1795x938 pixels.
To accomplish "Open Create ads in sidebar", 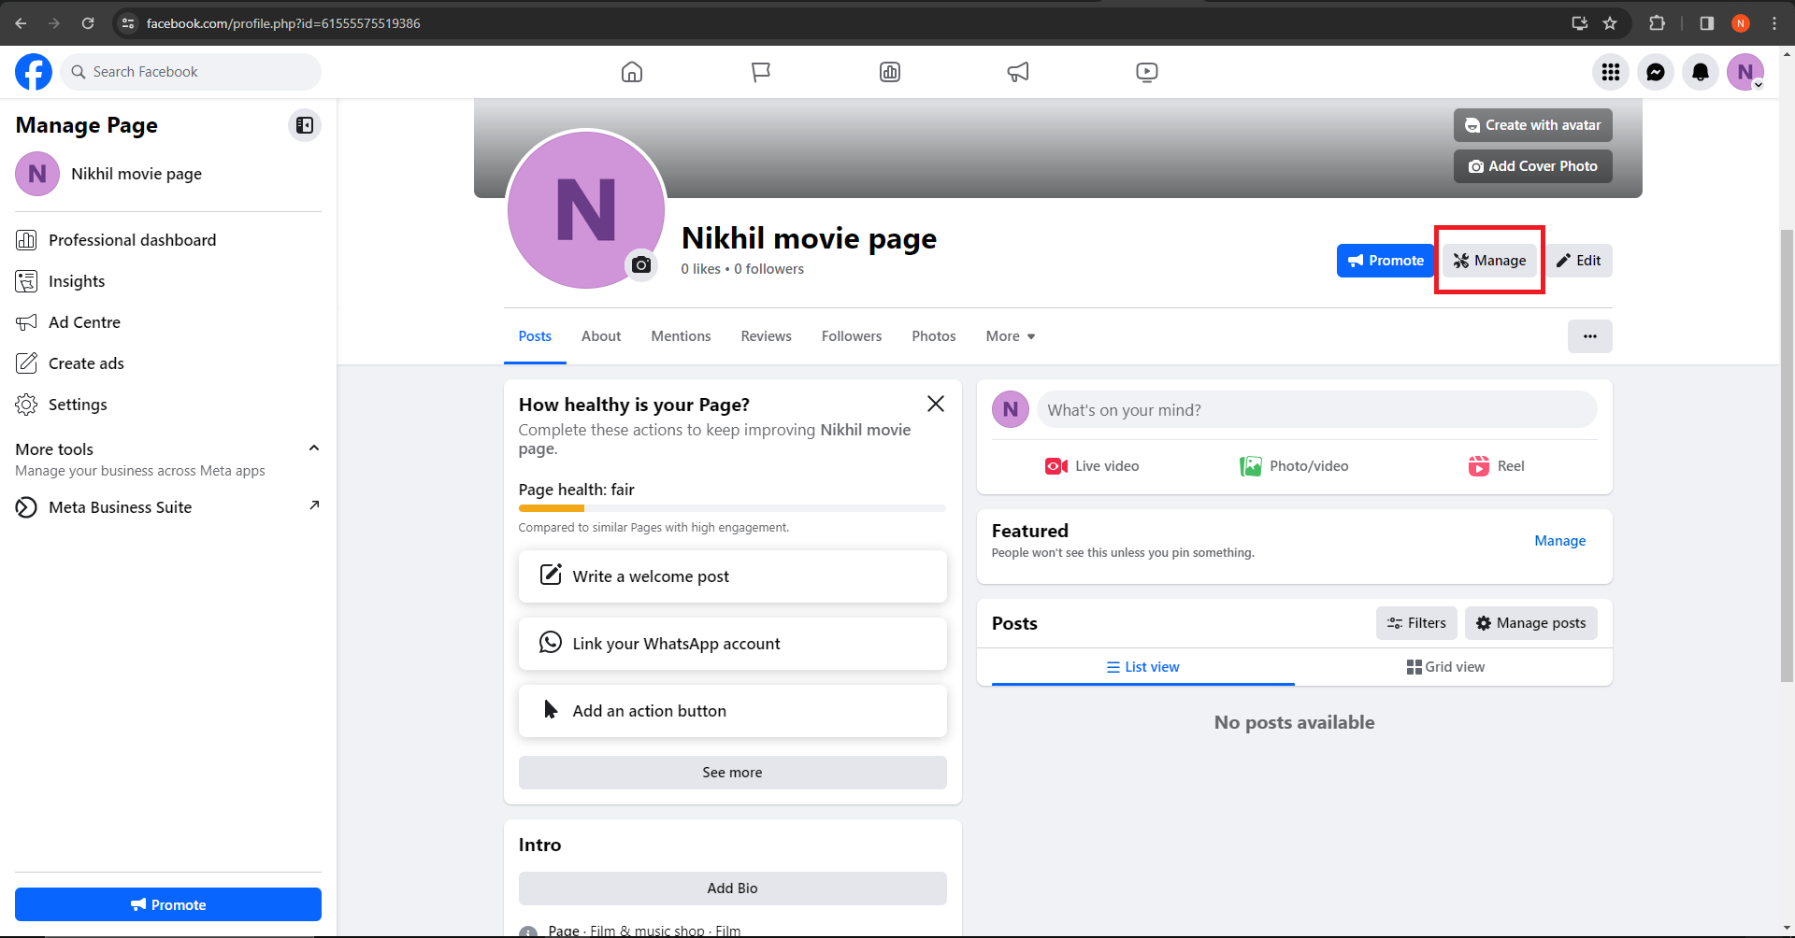I will click(x=168, y=363).
